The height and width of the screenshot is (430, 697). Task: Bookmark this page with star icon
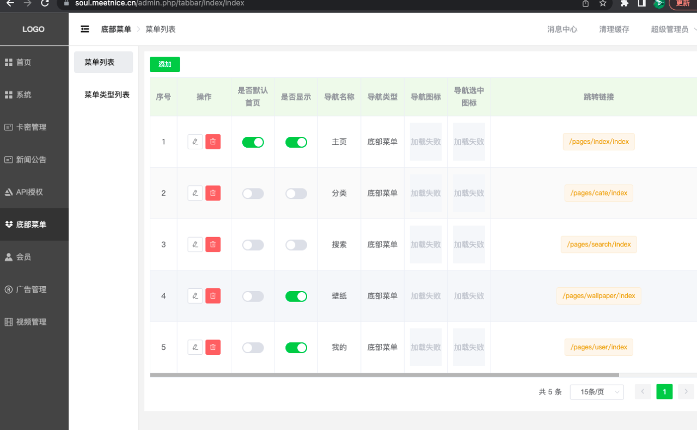pos(603,3)
